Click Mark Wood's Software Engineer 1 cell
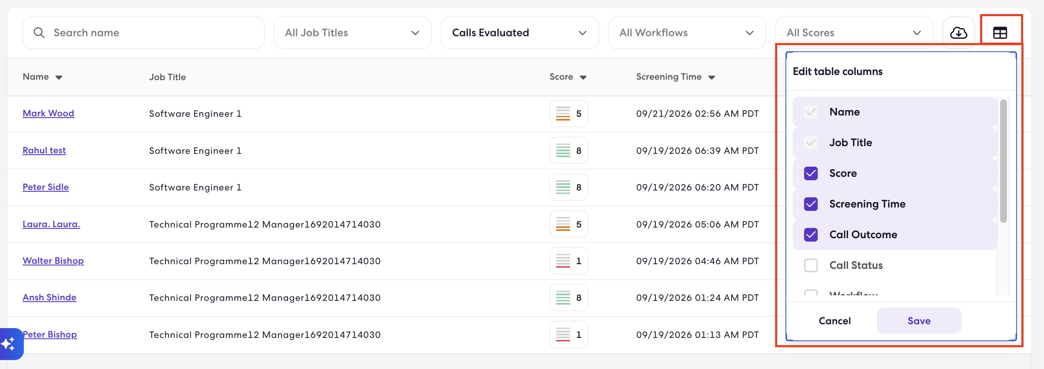1044x369 pixels. point(195,114)
